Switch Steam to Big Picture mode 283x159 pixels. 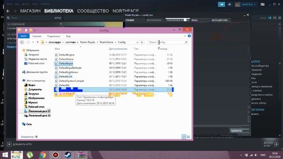tap(263, 4)
